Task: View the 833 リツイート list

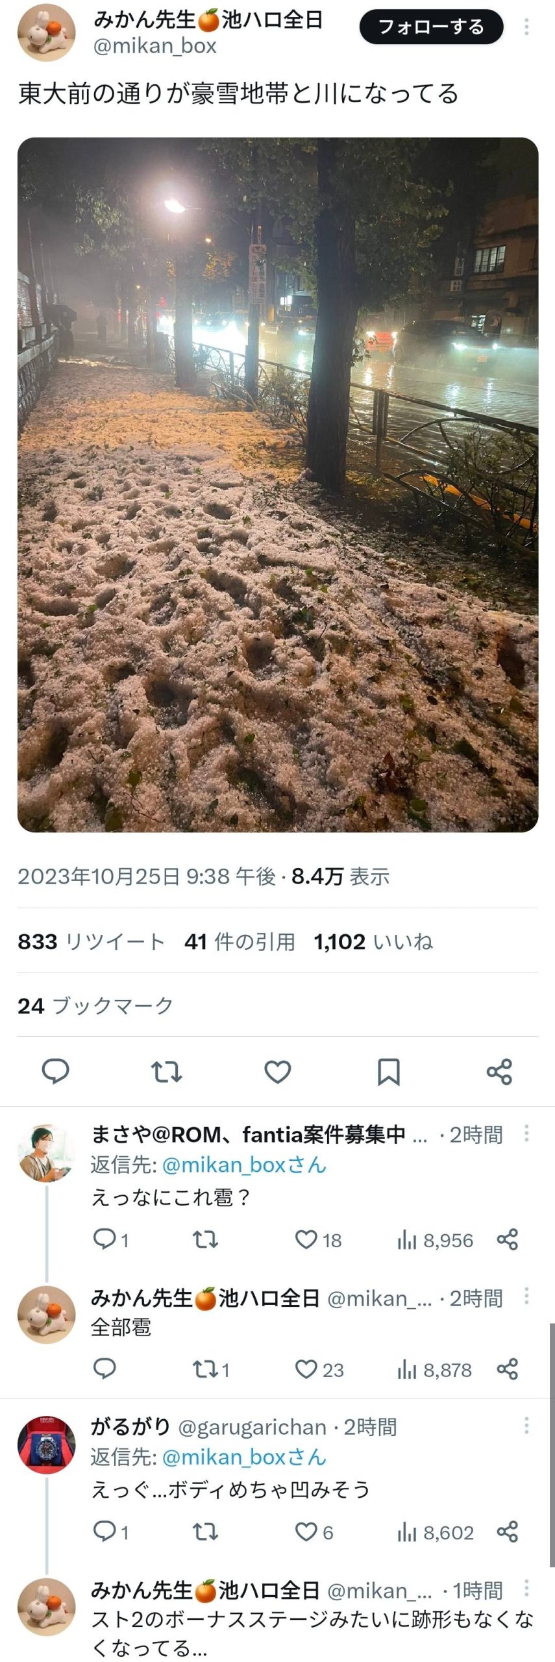Action: (x=91, y=941)
